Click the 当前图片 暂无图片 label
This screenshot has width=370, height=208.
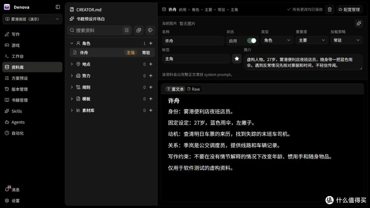178,24
